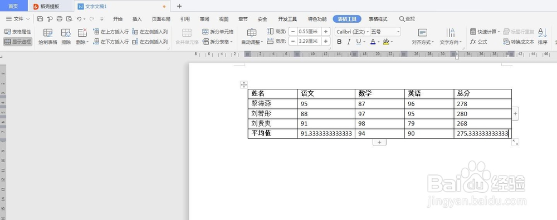Screen dimensions: 557x220
Task: Expand the quick access toolbar customize arrow
Action: (x=102, y=19)
